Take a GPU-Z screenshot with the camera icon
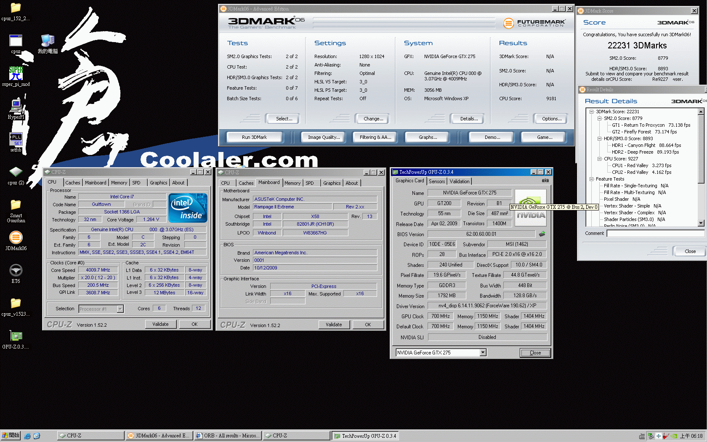 coord(545,181)
